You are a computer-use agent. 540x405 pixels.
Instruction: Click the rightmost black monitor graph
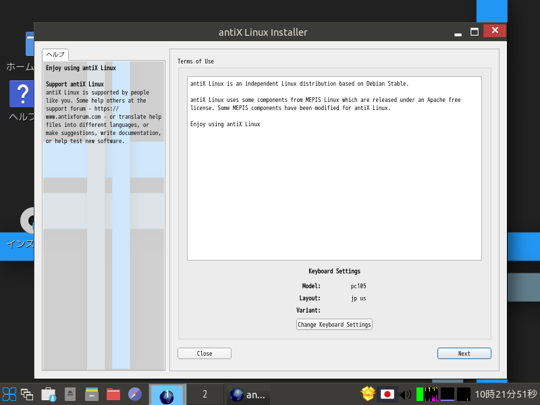click(464, 394)
